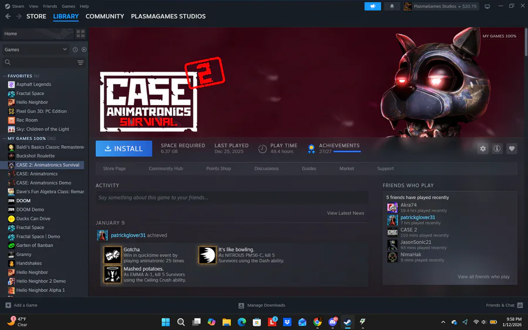Click the INSTALL button

pos(124,149)
